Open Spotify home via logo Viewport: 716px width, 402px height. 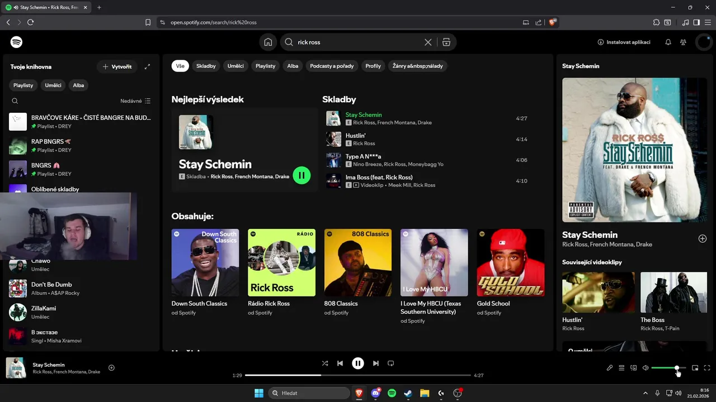(x=17, y=42)
